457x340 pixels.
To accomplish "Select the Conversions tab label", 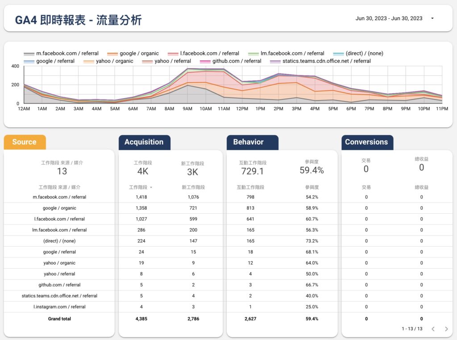I will (x=366, y=142).
